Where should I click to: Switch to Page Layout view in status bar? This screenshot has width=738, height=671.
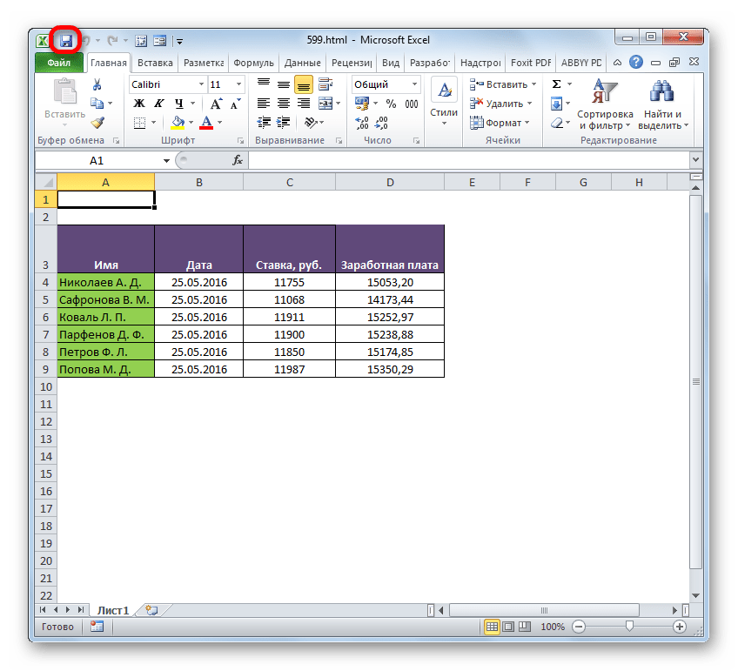click(x=508, y=627)
